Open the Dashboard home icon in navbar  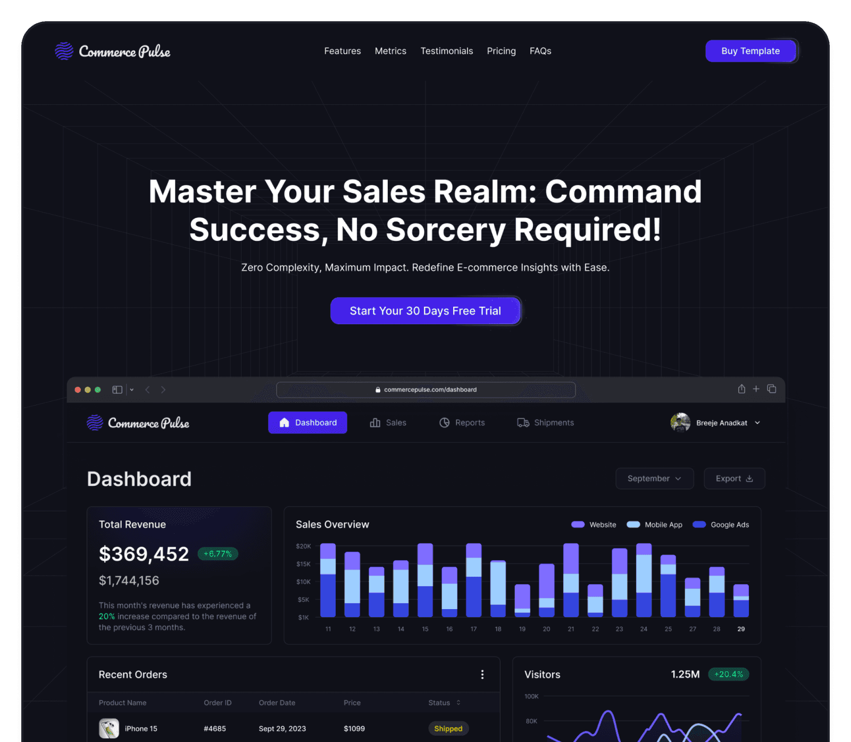pyautogui.click(x=284, y=423)
